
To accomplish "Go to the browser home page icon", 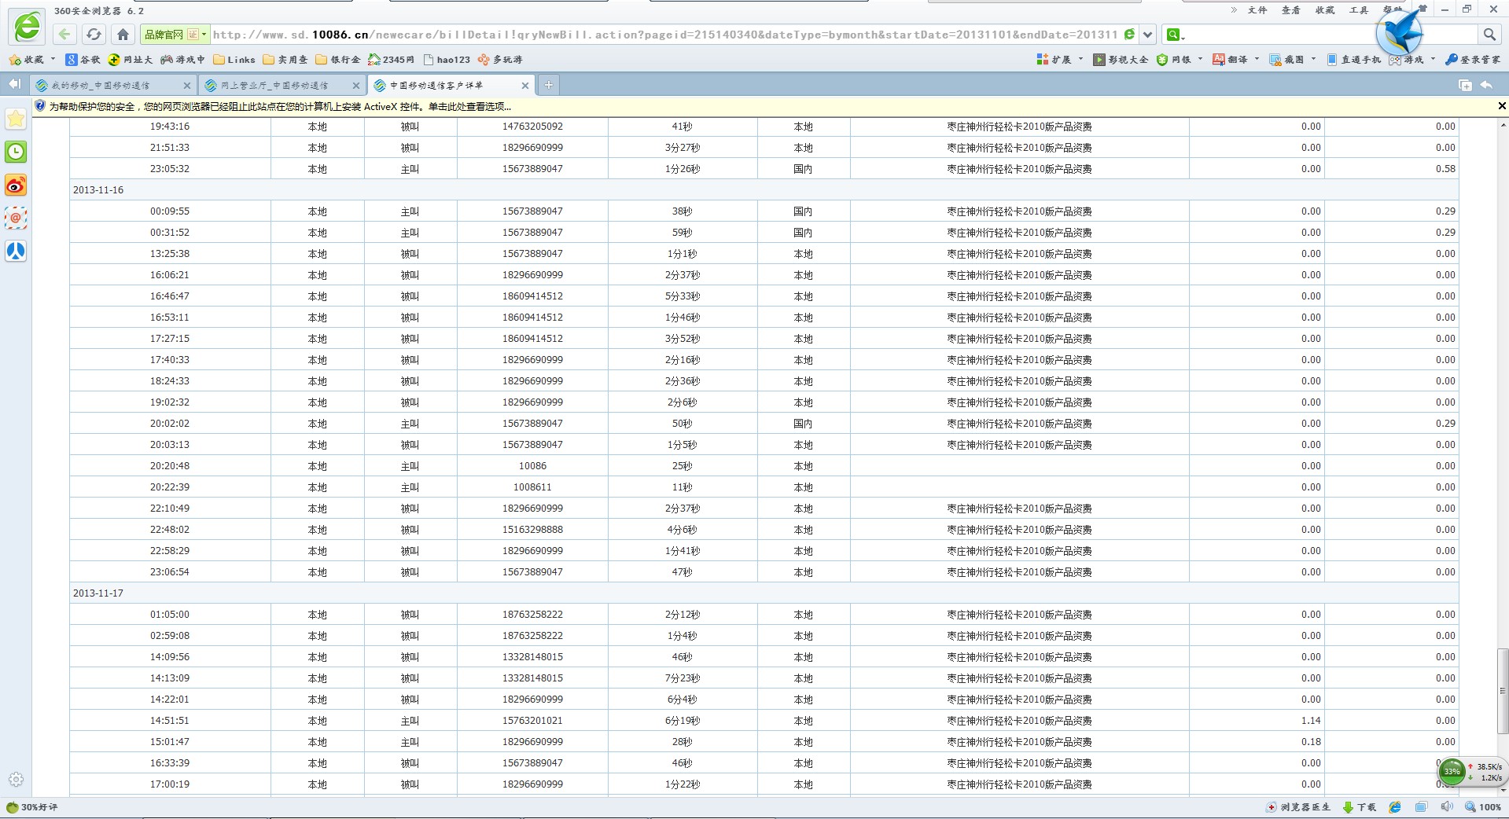I will [x=123, y=35].
